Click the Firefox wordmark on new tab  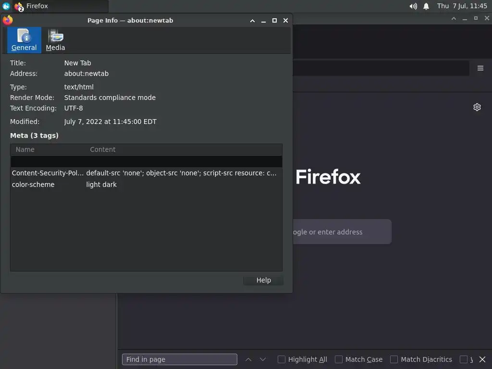[328, 177]
